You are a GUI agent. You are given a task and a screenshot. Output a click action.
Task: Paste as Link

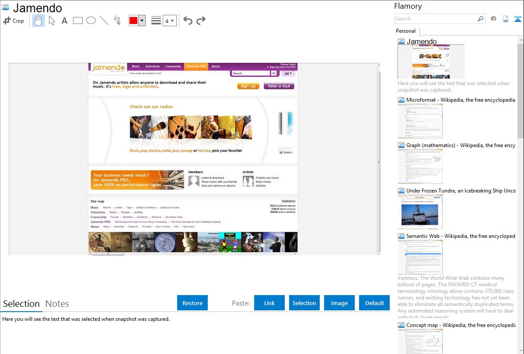coord(269,303)
